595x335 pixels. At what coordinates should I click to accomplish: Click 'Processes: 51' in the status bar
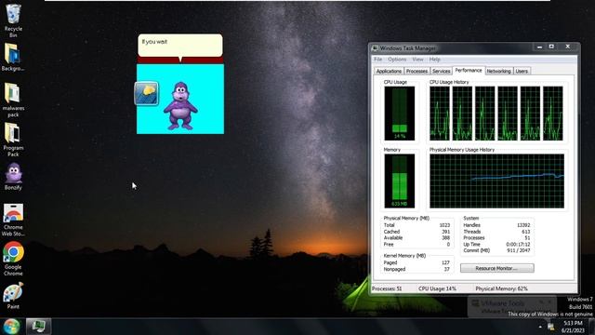(387, 288)
